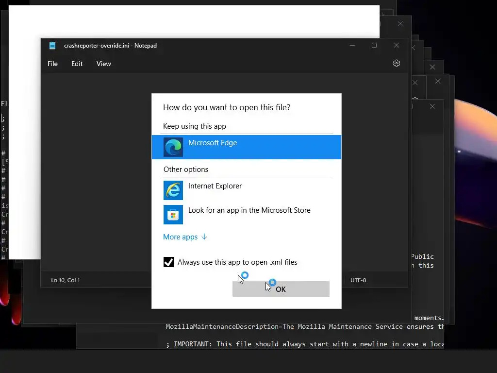Select Microsoft Edge to open the file
Image resolution: width=497 pixels, height=373 pixels.
pyautogui.click(x=246, y=147)
